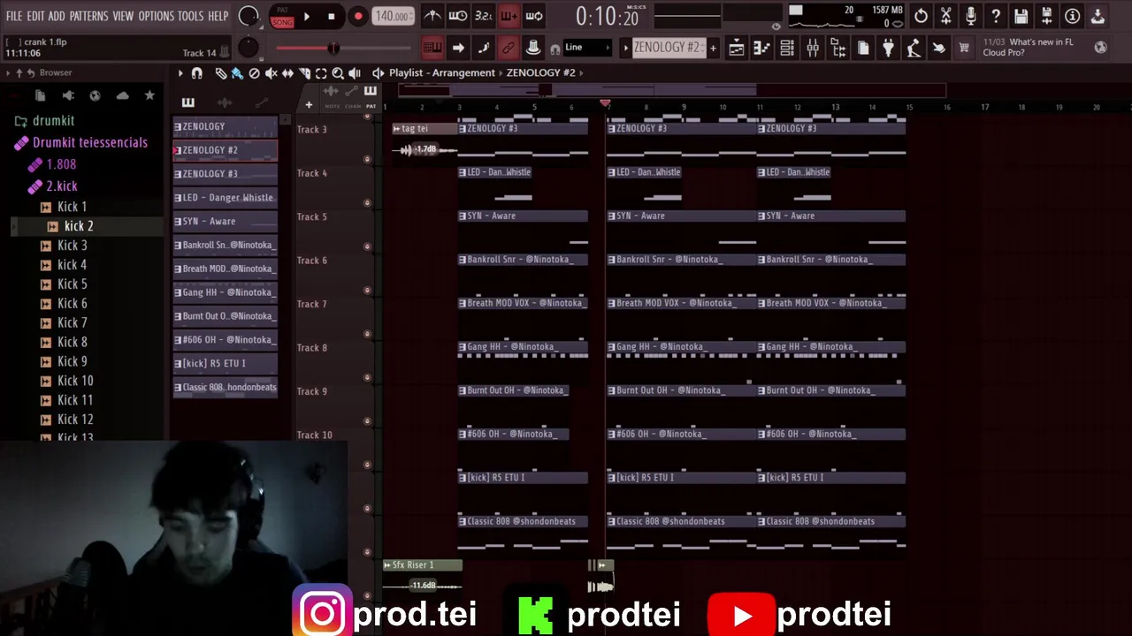Click the 140.000 tempo field
Viewport: 1132px width, 636px height.
click(392, 16)
